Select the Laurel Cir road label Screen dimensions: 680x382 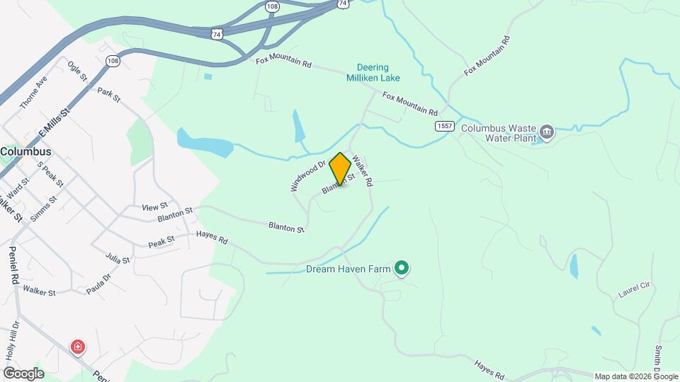[634, 289]
